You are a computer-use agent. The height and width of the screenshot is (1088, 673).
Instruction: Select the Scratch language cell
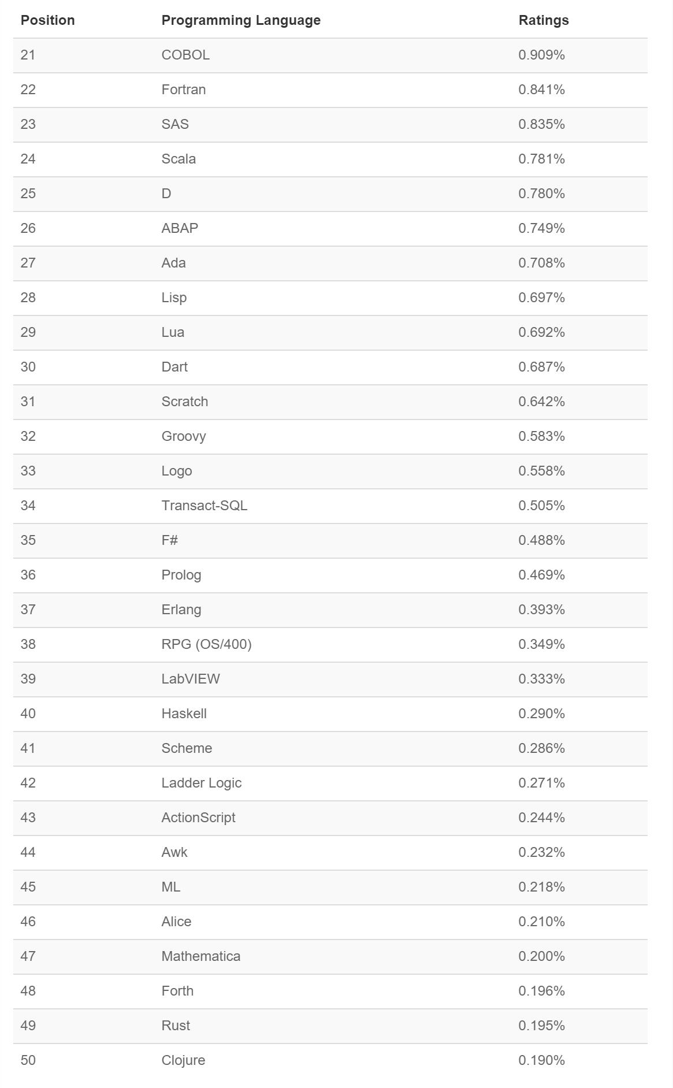pyautogui.click(x=185, y=402)
